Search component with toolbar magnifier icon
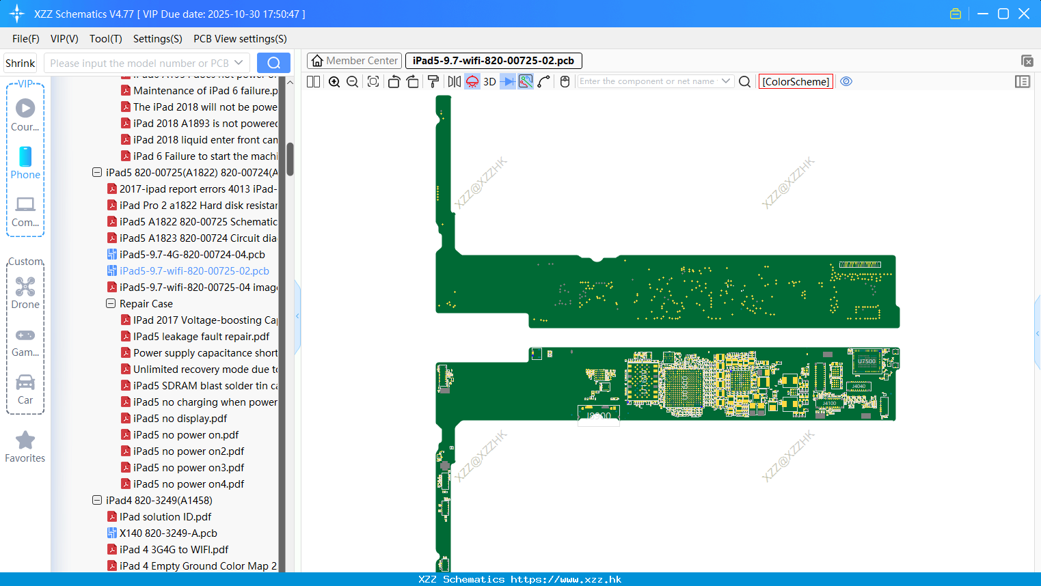The image size is (1041, 586). click(x=745, y=81)
